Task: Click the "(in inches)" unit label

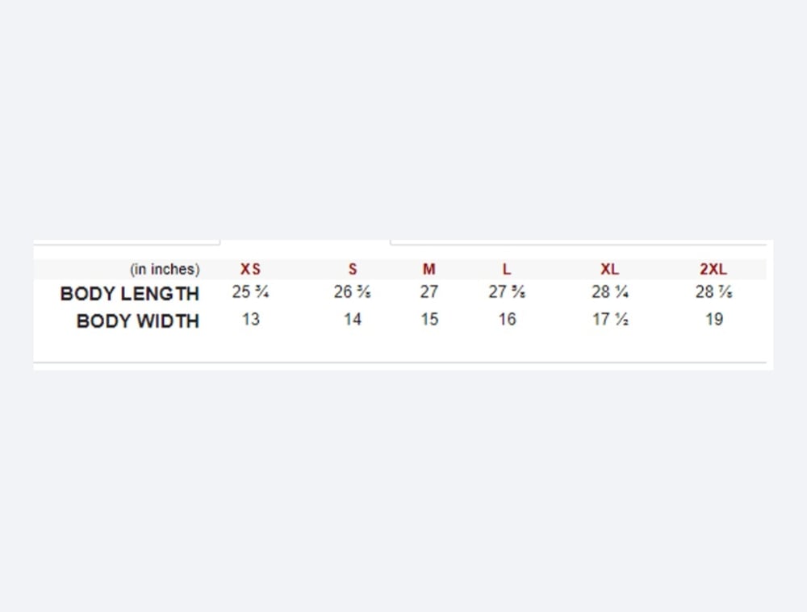Action: [x=165, y=270]
